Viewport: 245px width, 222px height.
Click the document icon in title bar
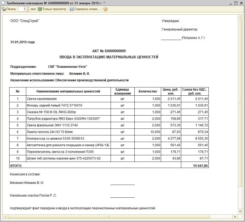click(3, 2)
